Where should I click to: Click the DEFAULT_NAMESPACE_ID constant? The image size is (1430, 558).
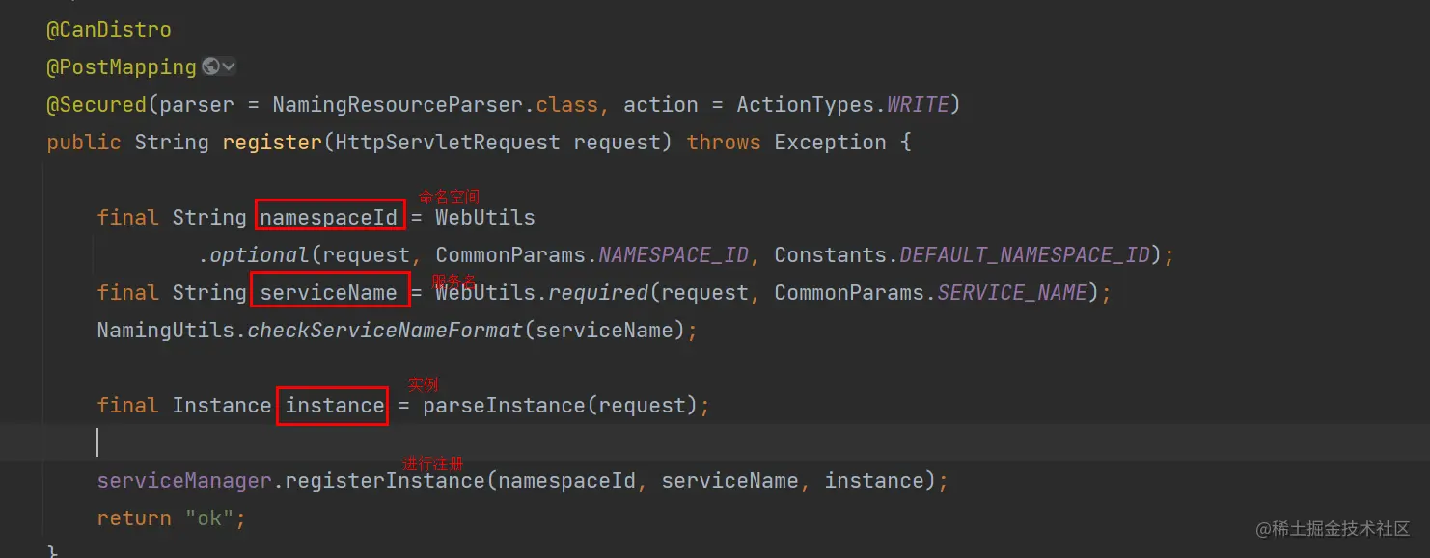1025,255
